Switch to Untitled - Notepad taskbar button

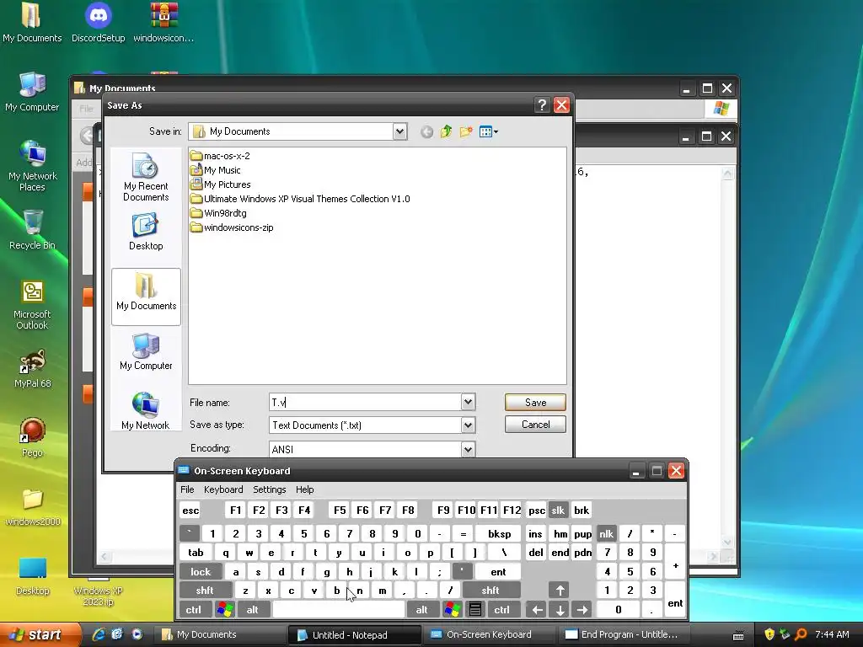coord(355,634)
